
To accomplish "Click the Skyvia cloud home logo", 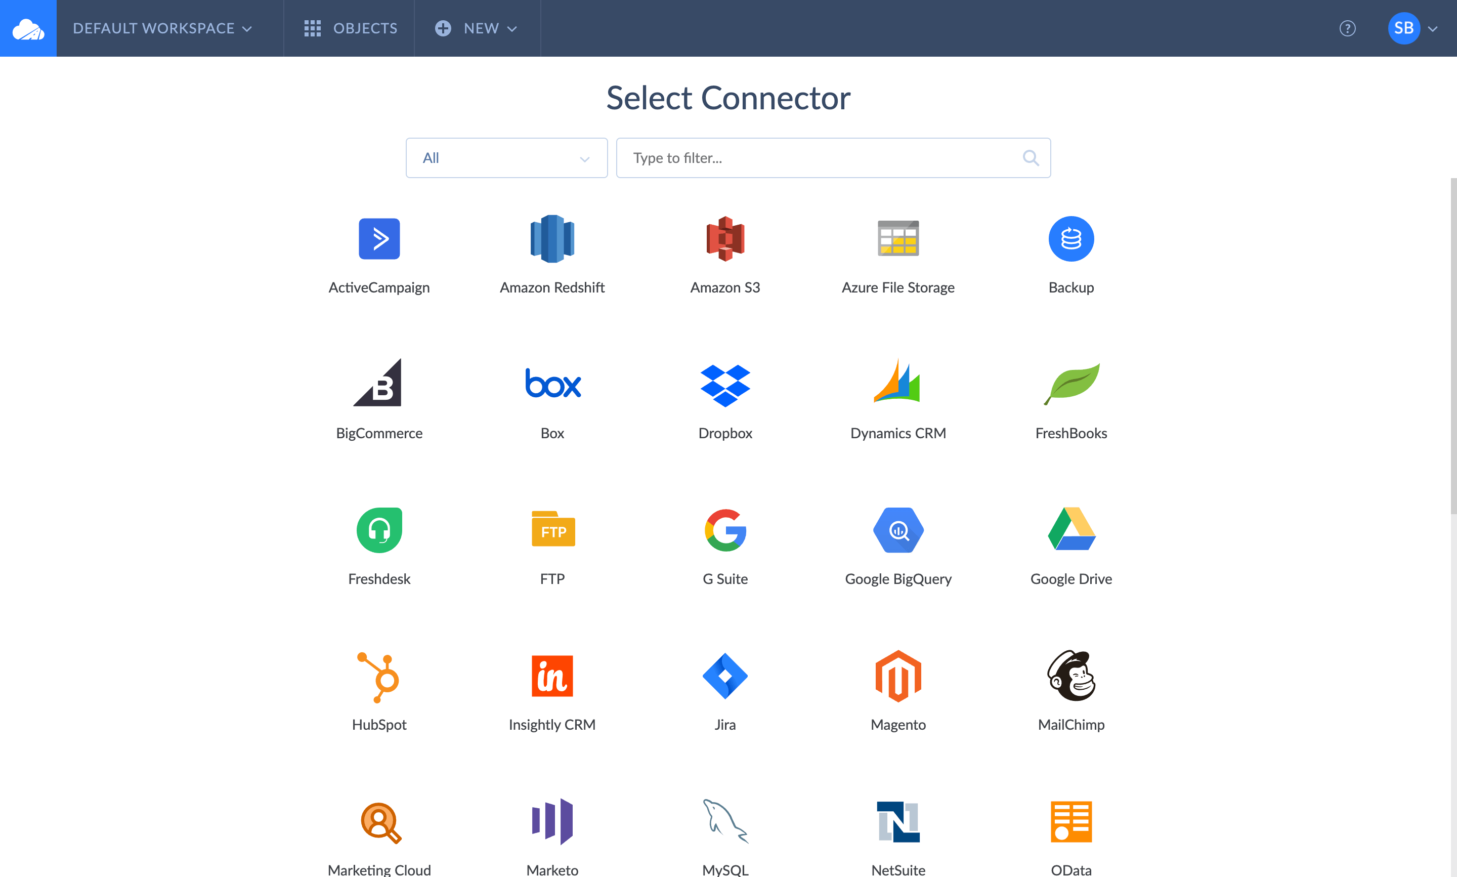I will [28, 28].
